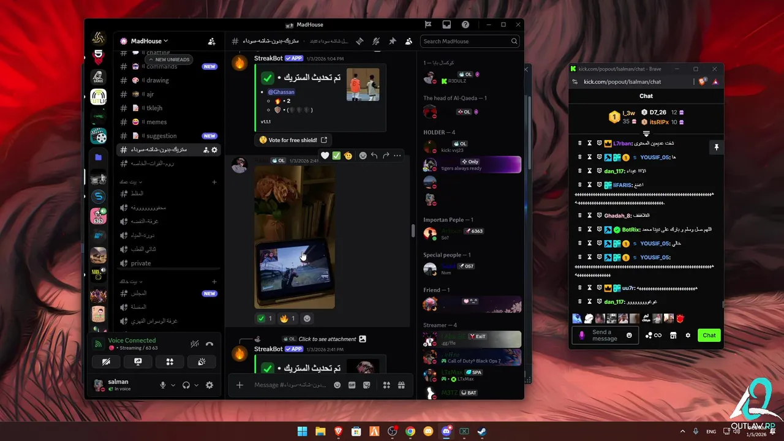Open Apps launcher in message bar
This screenshot has width=784, height=441.
click(386, 385)
